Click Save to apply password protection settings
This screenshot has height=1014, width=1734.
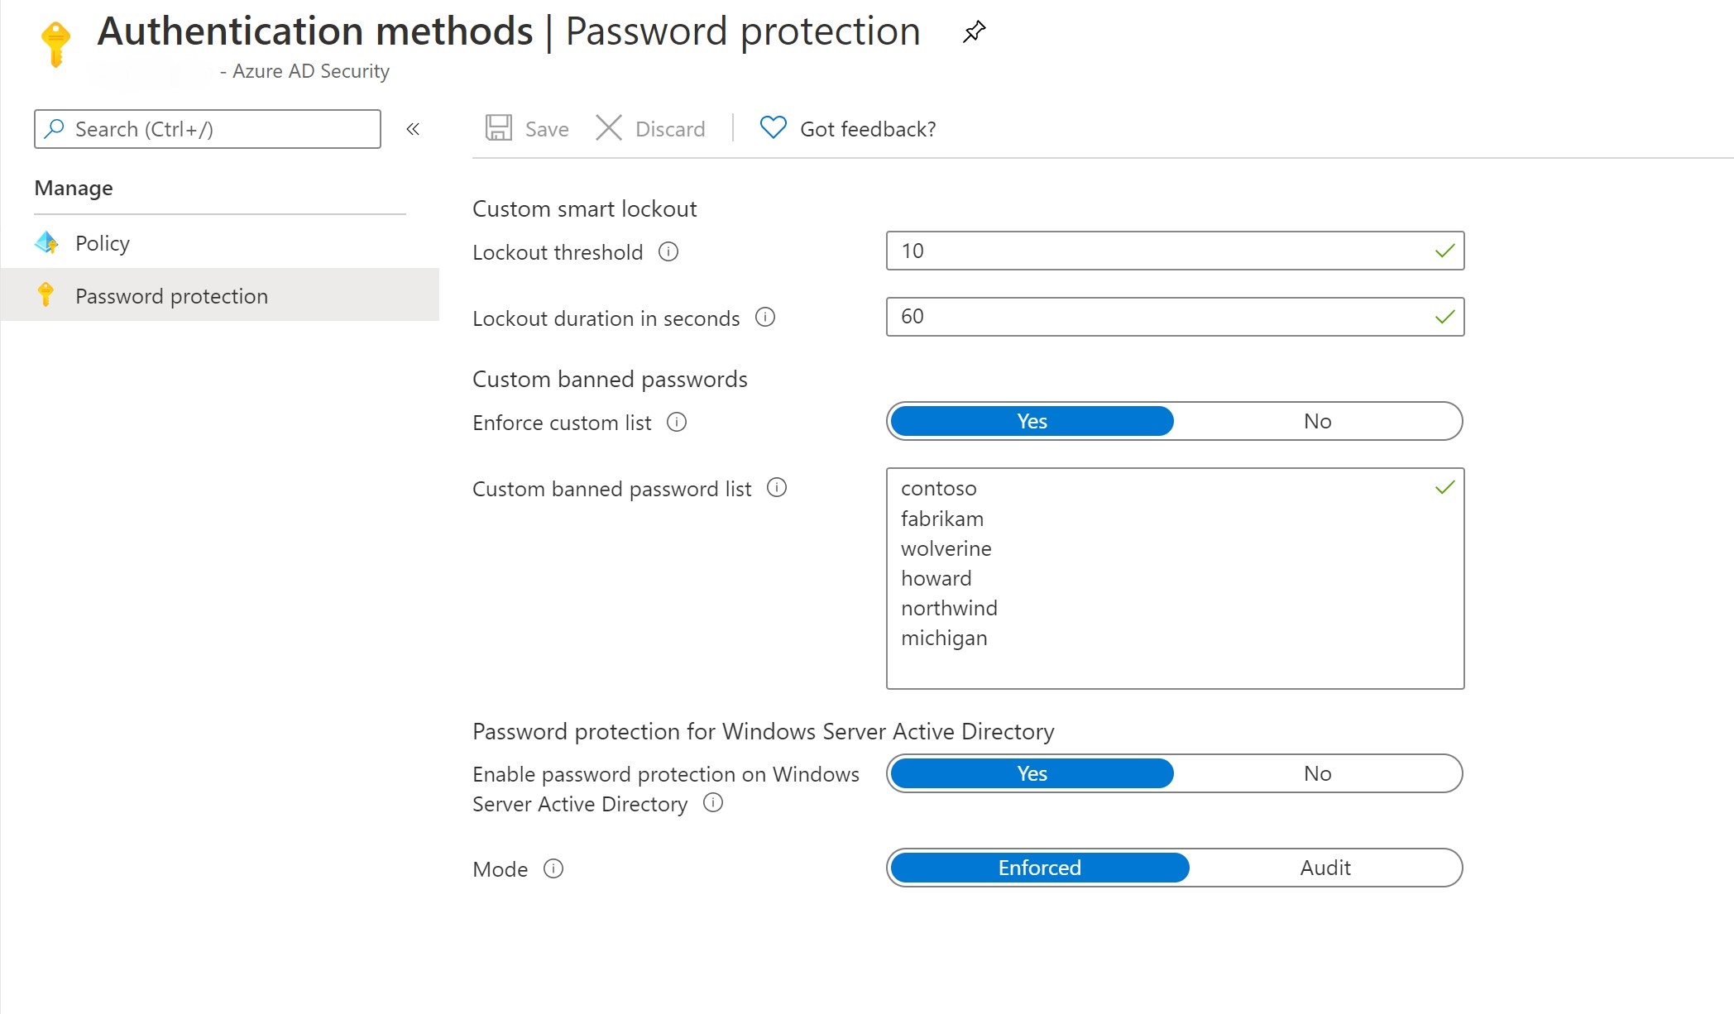point(529,129)
